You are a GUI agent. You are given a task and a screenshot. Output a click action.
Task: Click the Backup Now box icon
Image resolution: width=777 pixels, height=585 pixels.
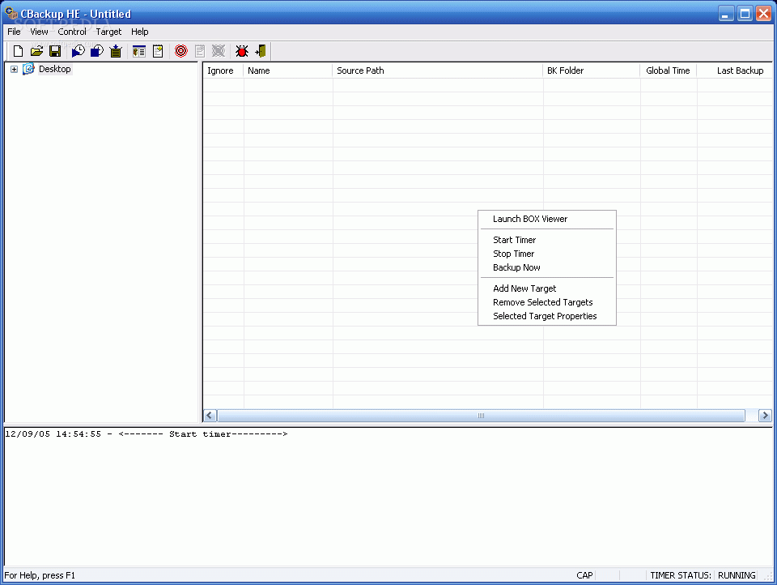pos(116,50)
